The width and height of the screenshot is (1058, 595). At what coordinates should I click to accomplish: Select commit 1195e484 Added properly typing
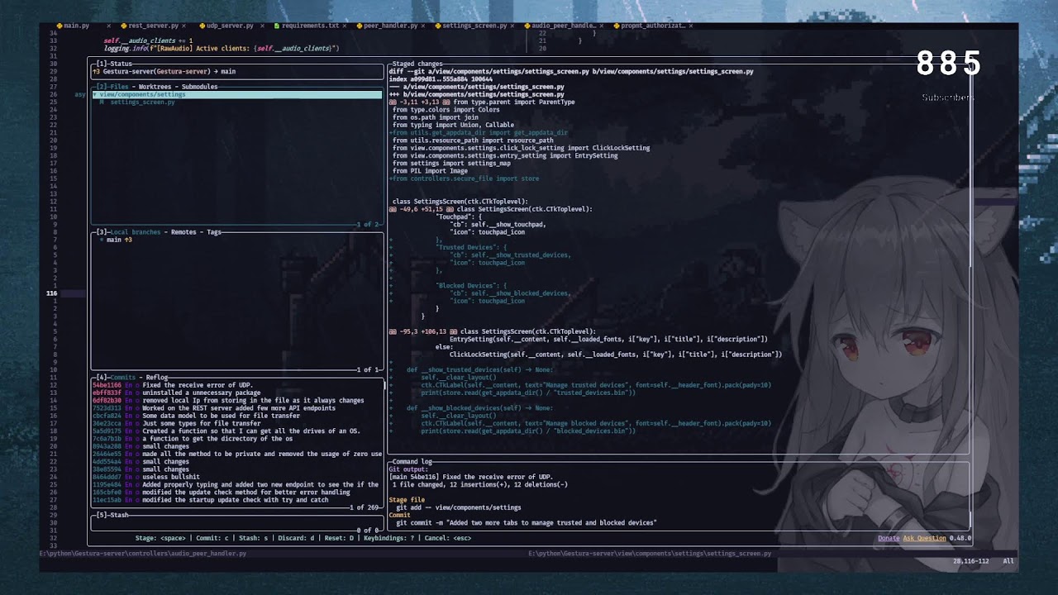(x=237, y=484)
